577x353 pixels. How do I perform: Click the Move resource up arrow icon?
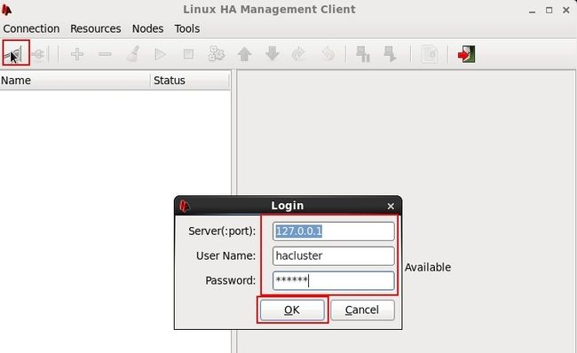pos(244,54)
